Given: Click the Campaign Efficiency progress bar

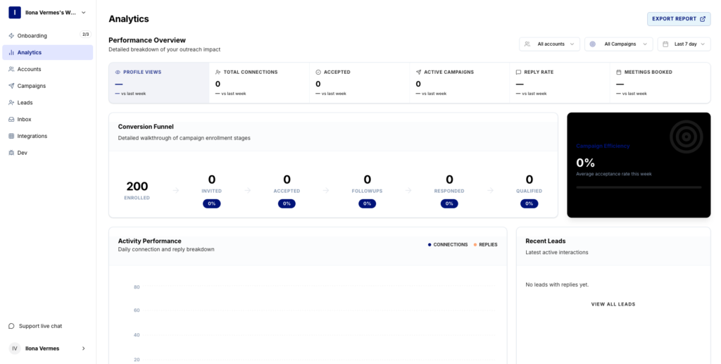Looking at the screenshot, I should pyautogui.click(x=638, y=187).
